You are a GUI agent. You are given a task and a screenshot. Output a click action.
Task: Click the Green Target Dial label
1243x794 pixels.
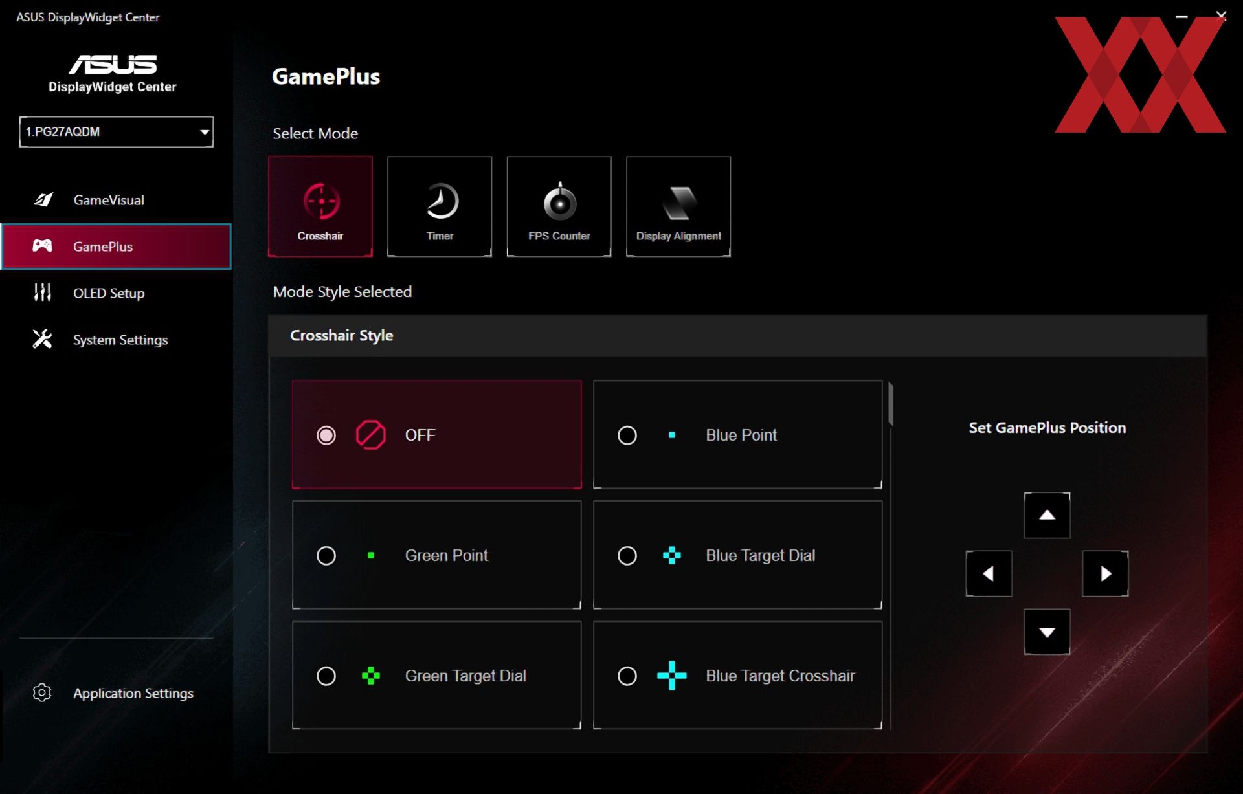tap(465, 676)
